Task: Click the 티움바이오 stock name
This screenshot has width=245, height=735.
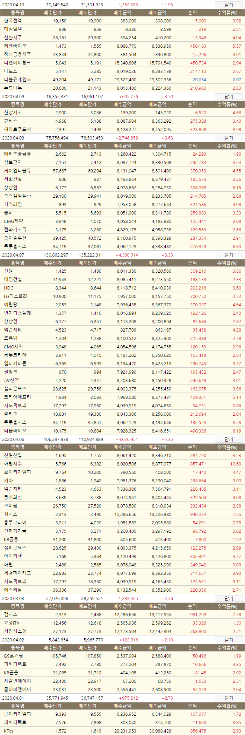Action: pyautogui.click(x=15, y=431)
